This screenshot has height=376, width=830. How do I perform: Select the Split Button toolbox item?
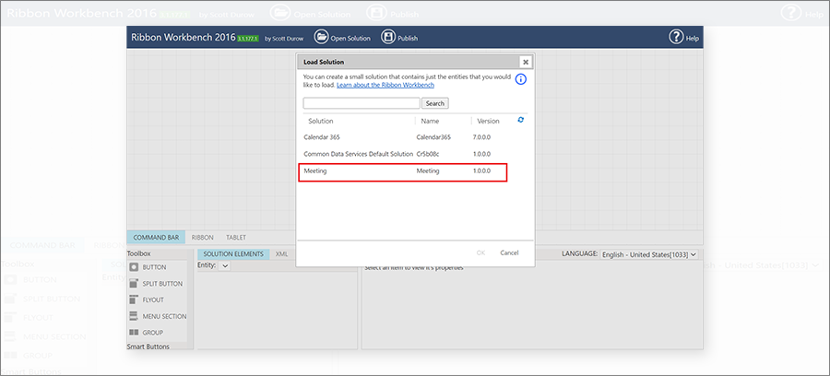point(157,284)
